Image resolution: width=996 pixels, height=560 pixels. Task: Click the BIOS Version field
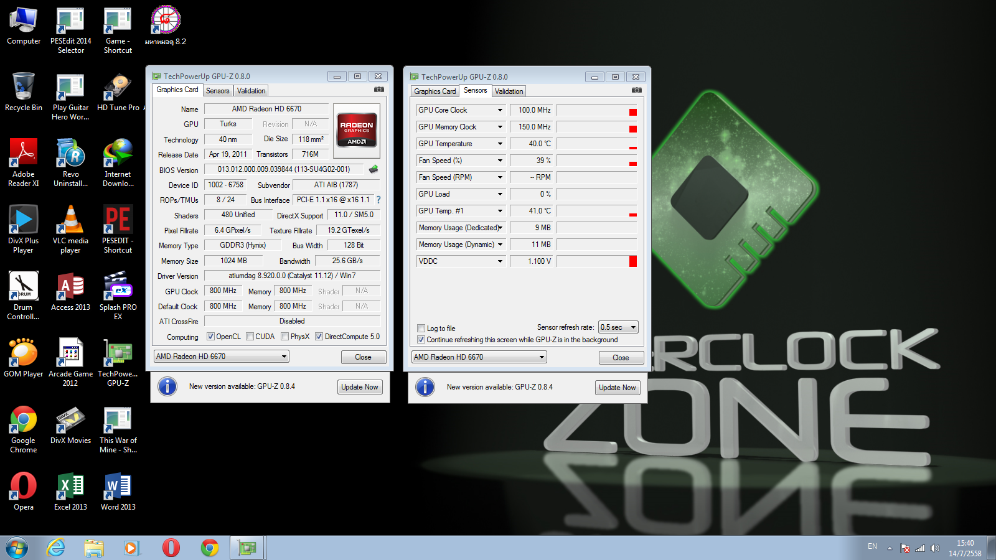click(284, 169)
